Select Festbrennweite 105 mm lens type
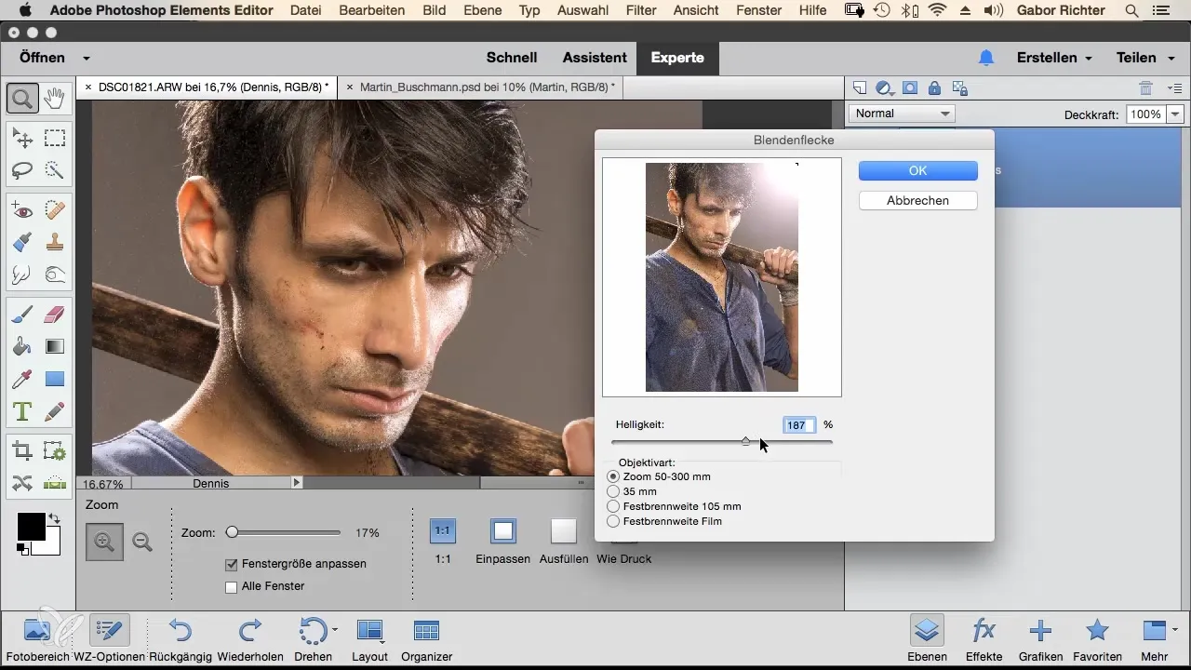Image resolution: width=1191 pixels, height=670 pixels. coord(612,506)
